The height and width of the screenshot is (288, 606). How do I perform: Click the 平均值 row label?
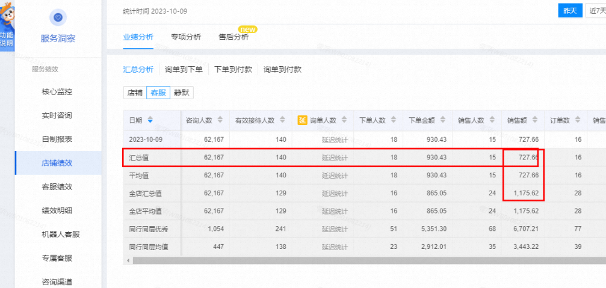pos(139,176)
